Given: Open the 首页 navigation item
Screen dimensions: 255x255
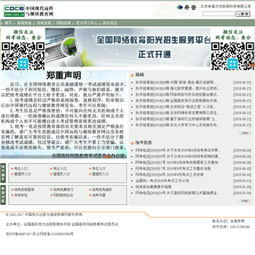Looking at the screenshot, I should coord(8,23).
